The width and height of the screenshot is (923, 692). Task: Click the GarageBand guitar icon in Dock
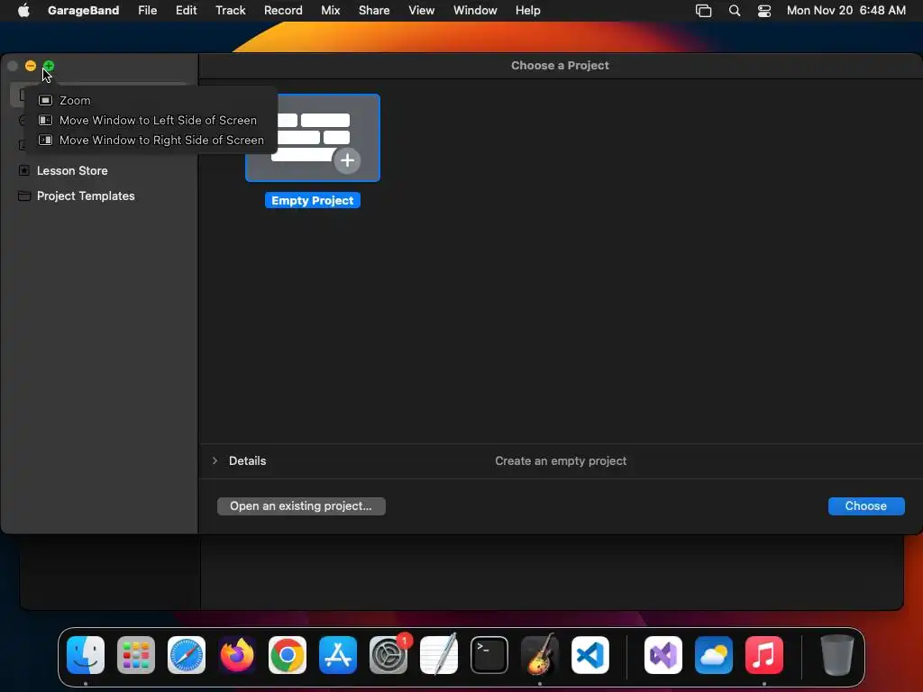540,655
